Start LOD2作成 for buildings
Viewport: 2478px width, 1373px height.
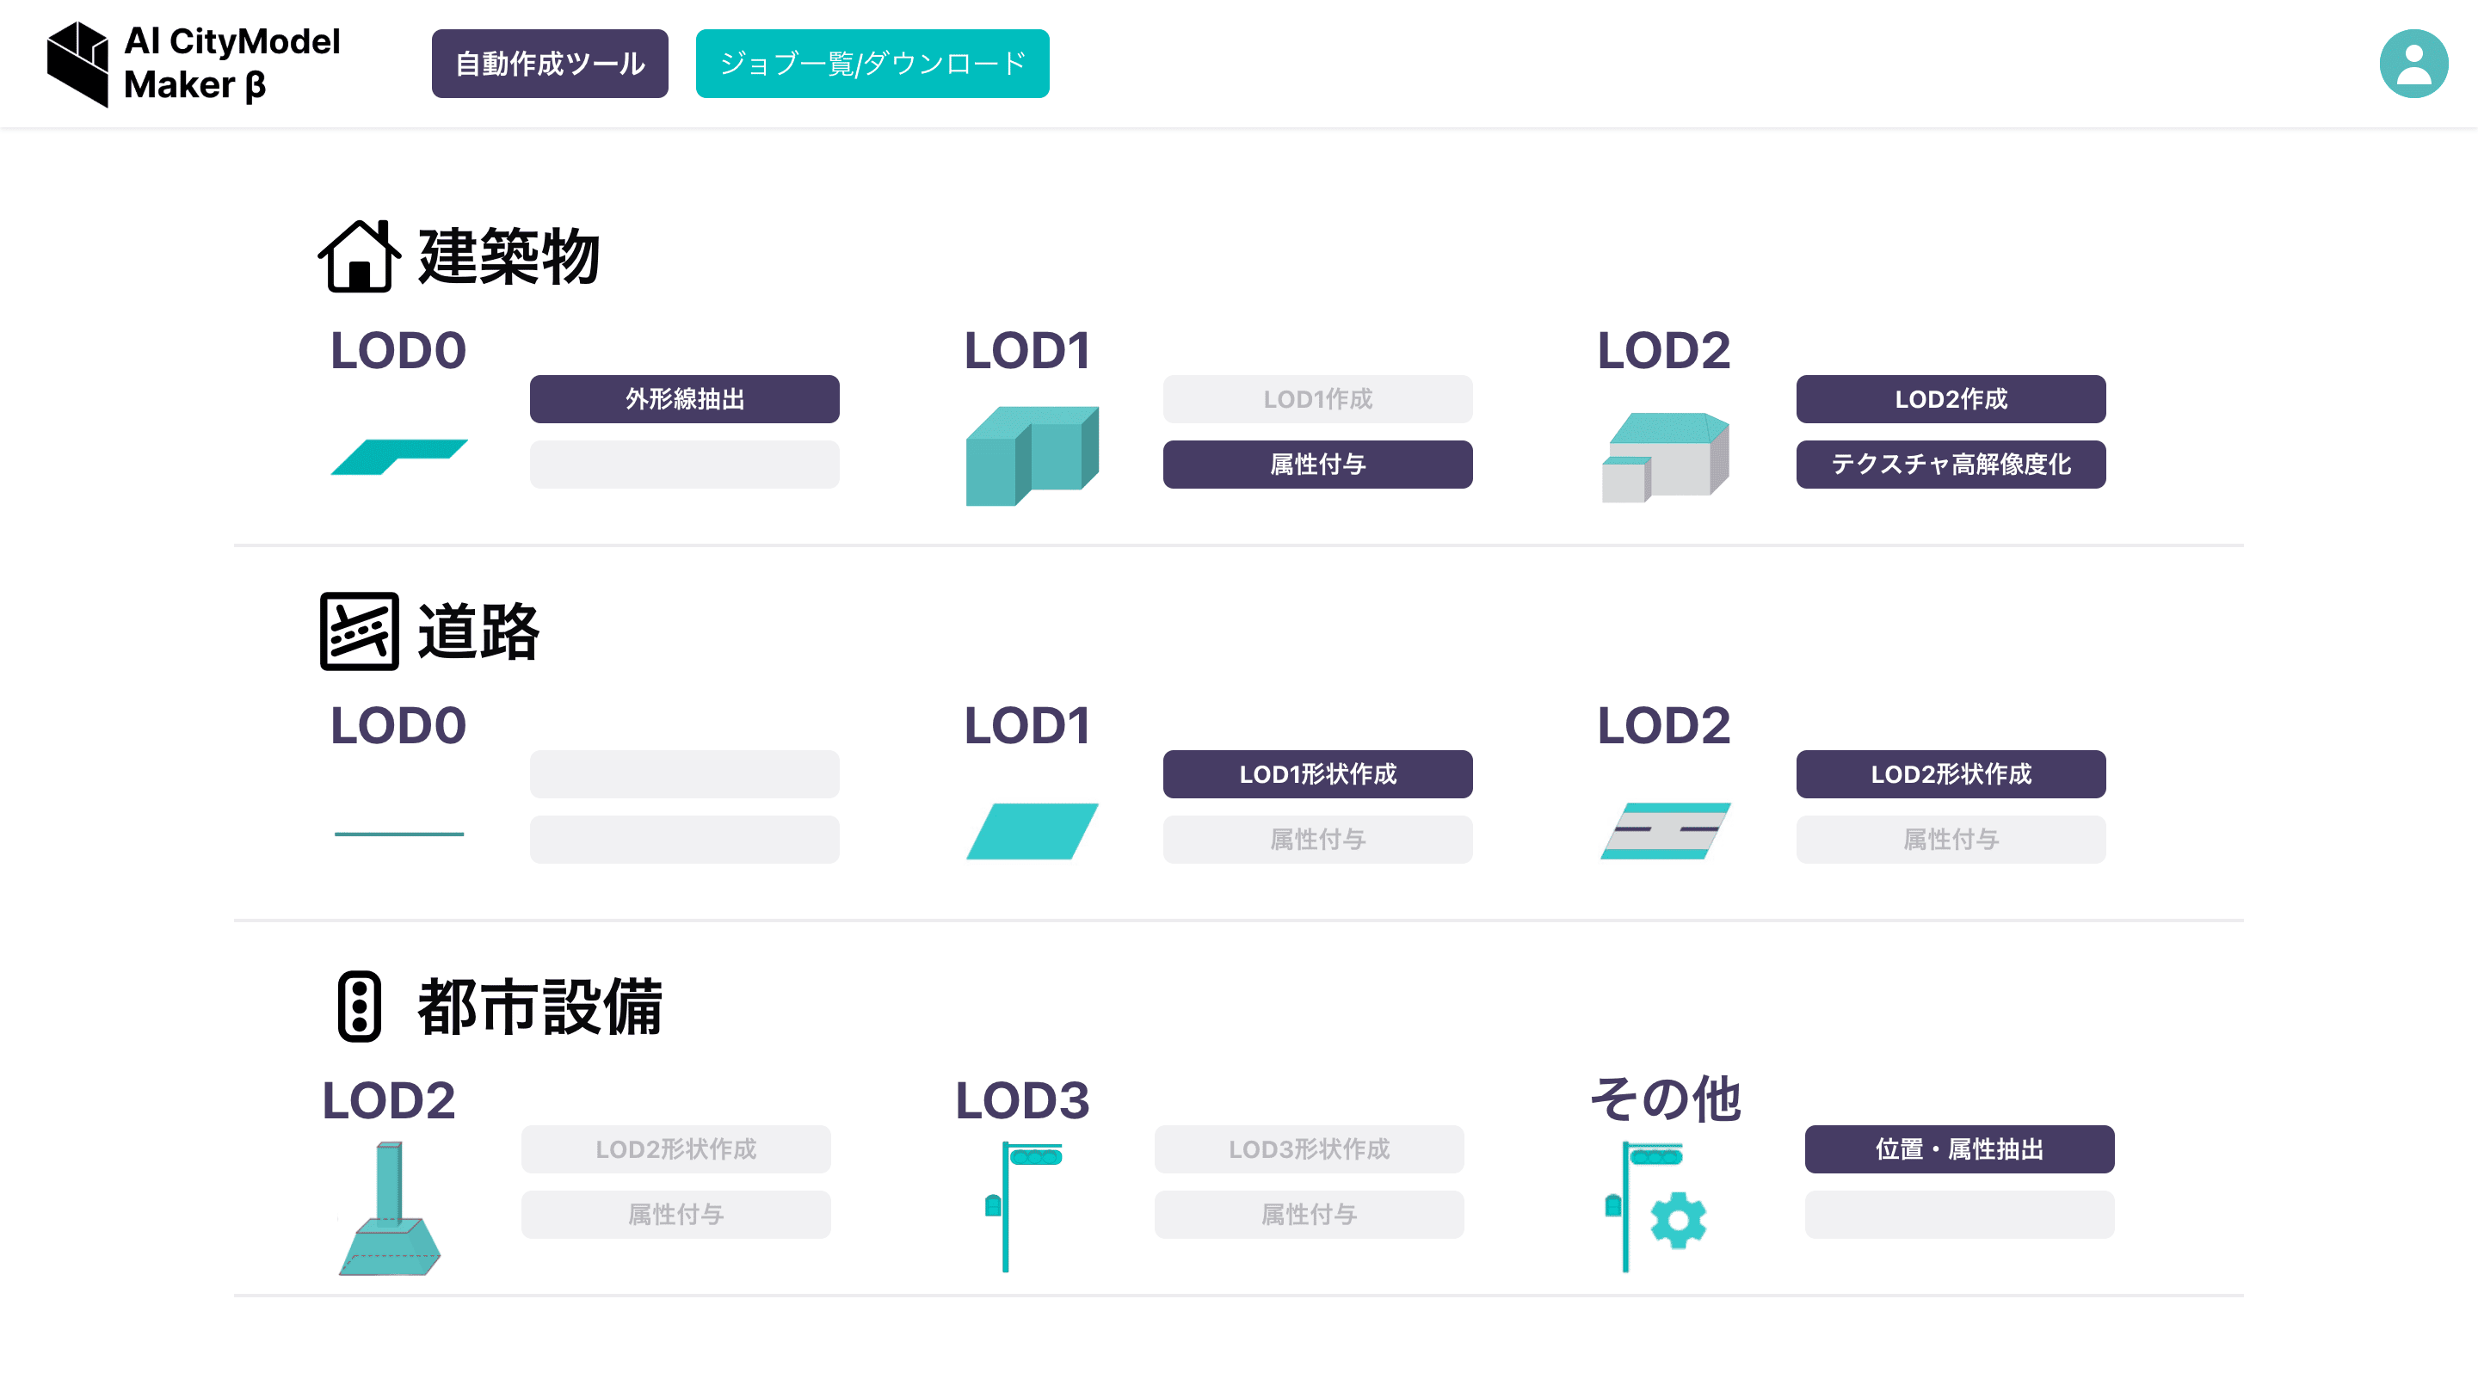(x=1950, y=399)
